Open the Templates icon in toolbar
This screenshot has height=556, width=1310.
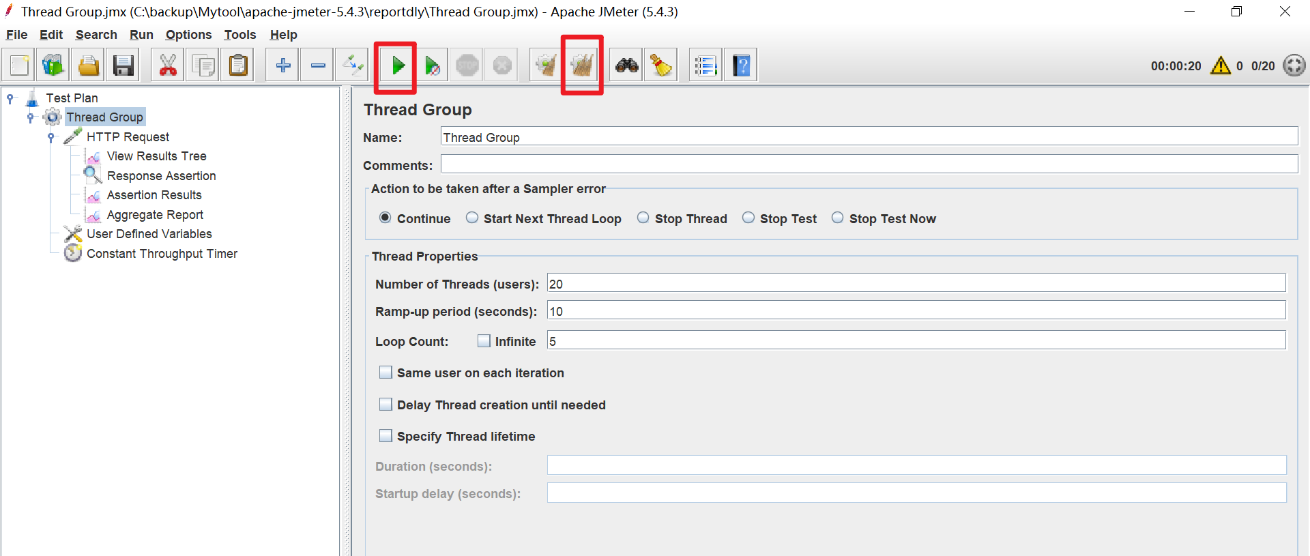pos(53,65)
